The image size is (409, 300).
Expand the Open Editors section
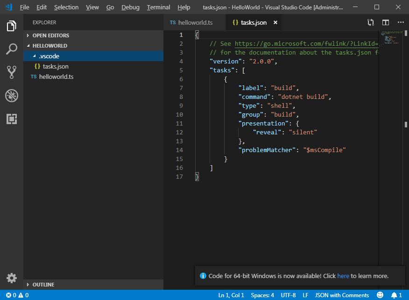coord(93,35)
